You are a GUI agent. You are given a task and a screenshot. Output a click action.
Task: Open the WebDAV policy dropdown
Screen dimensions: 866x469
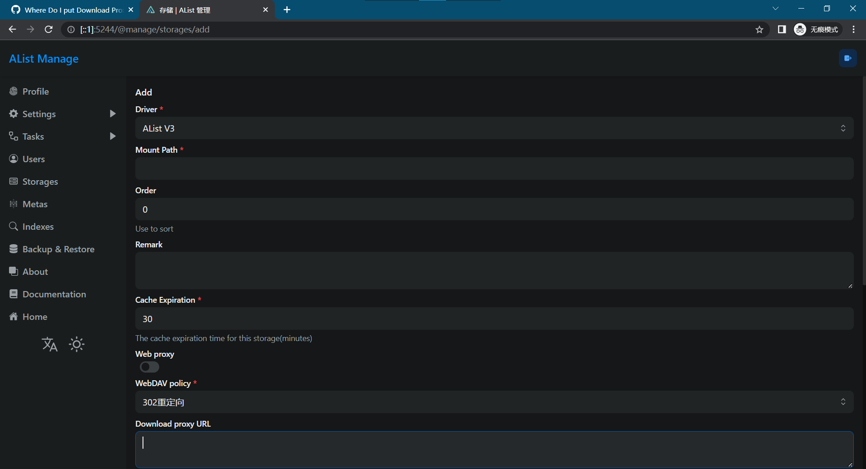494,402
